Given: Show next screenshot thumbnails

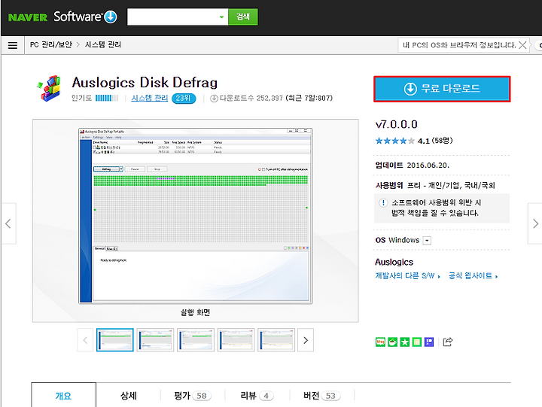Looking at the screenshot, I should tap(306, 340).
